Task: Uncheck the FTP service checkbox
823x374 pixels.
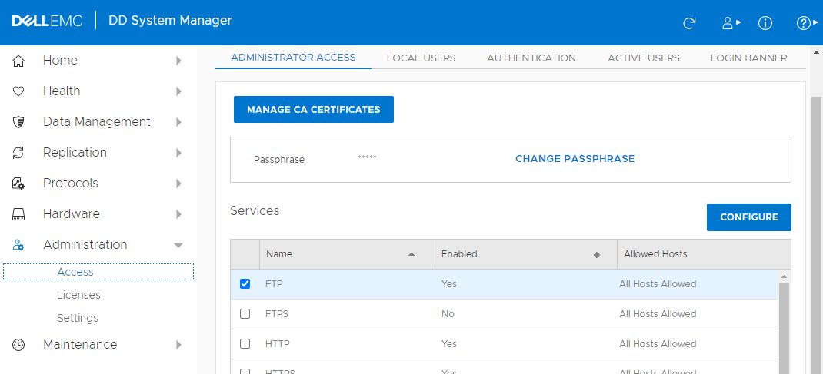Action: (245, 283)
